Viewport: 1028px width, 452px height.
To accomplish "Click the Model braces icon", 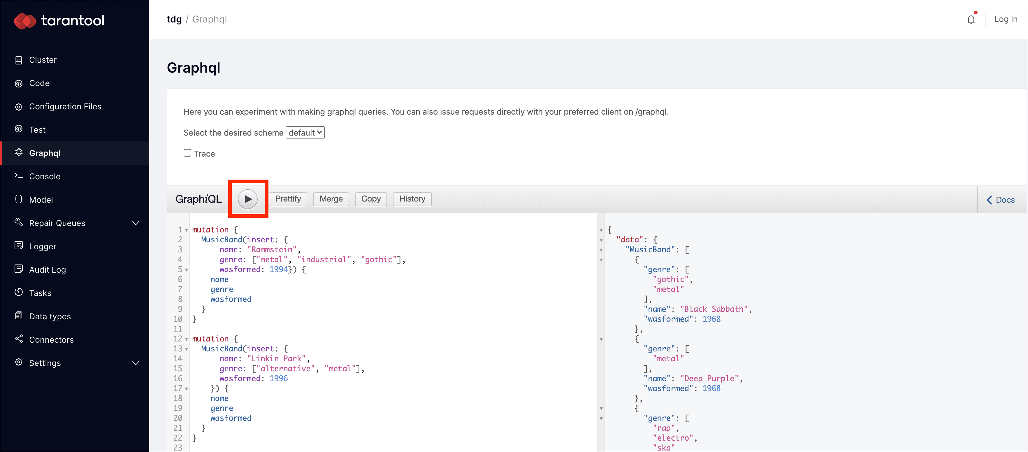I will coord(18,199).
